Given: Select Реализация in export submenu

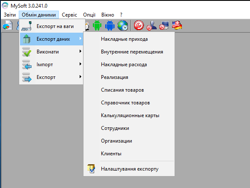Looking at the screenshot, I should (129, 77).
